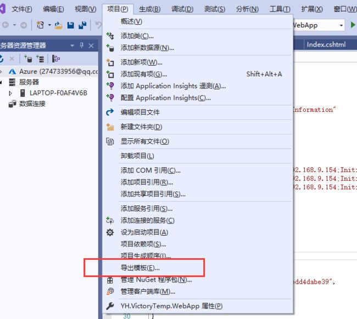The height and width of the screenshot is (319, 357).
Task: Open the new project dropdown arrow
Action: tap(49, 25)
